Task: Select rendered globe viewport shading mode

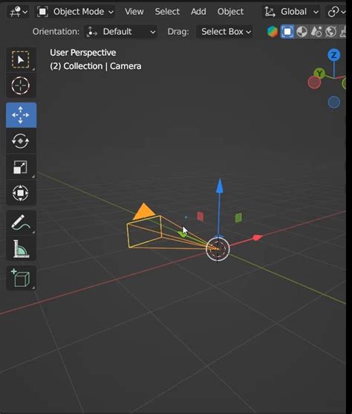Action: coord(331,32)
